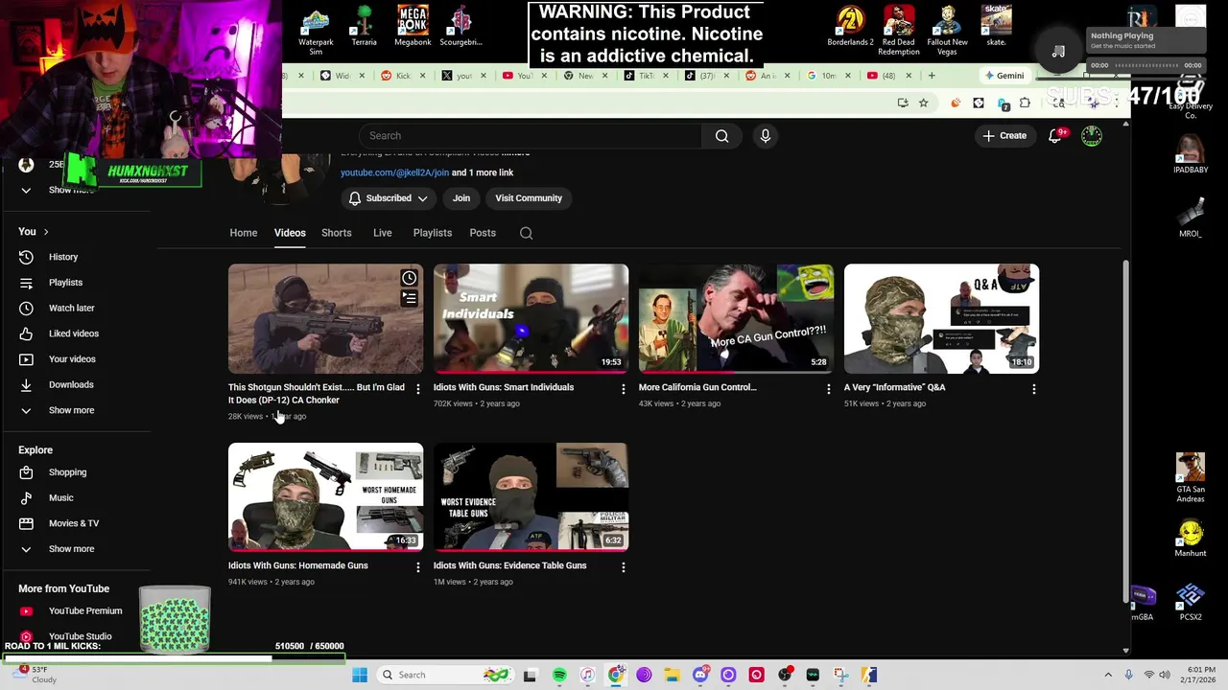Screen dimensions: 1228x690
Task: Open Your videos in sidebar
Action: pos(72,359)
